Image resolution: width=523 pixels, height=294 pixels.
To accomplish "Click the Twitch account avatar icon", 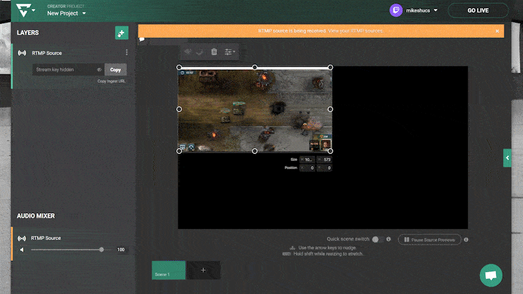I will coord(396,10).
